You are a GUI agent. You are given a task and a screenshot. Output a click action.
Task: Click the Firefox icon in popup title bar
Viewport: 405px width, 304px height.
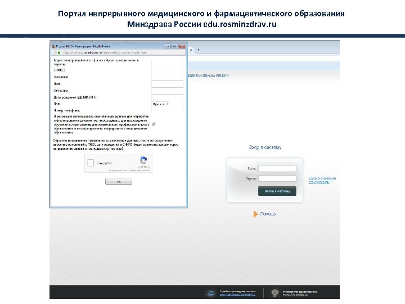click(x=54, y=46)
